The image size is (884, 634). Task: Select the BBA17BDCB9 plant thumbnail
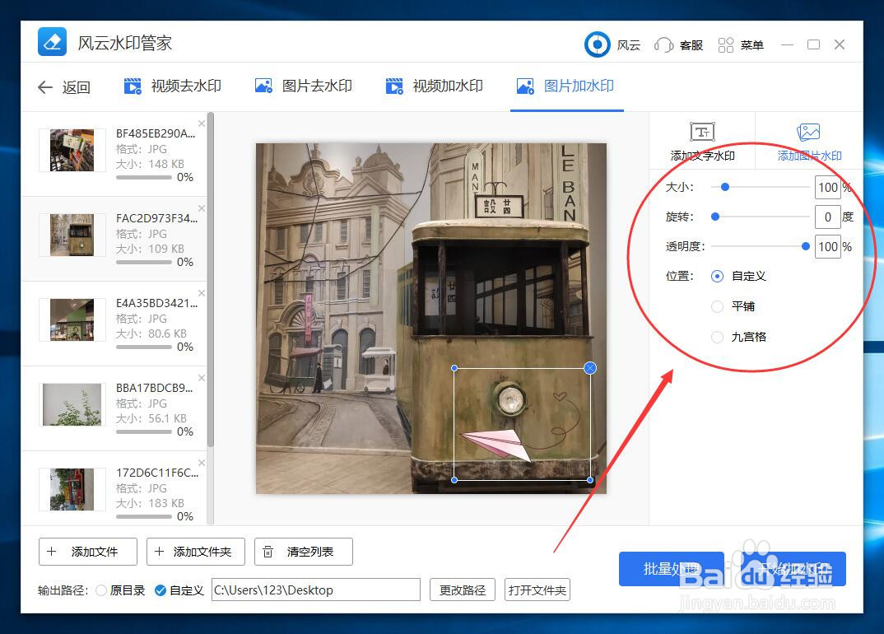71,403
